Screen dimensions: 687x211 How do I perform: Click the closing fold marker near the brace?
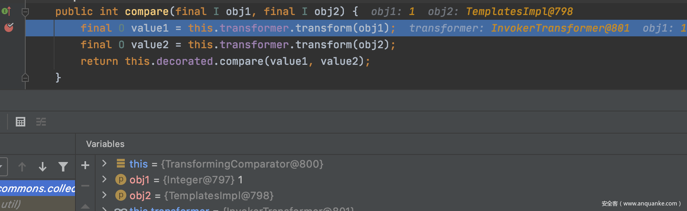(25, 78)
